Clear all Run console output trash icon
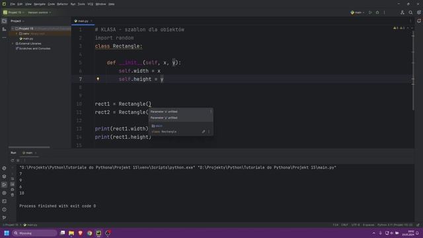Viewport: 423px width, 238px height. (x=13, y=195)
